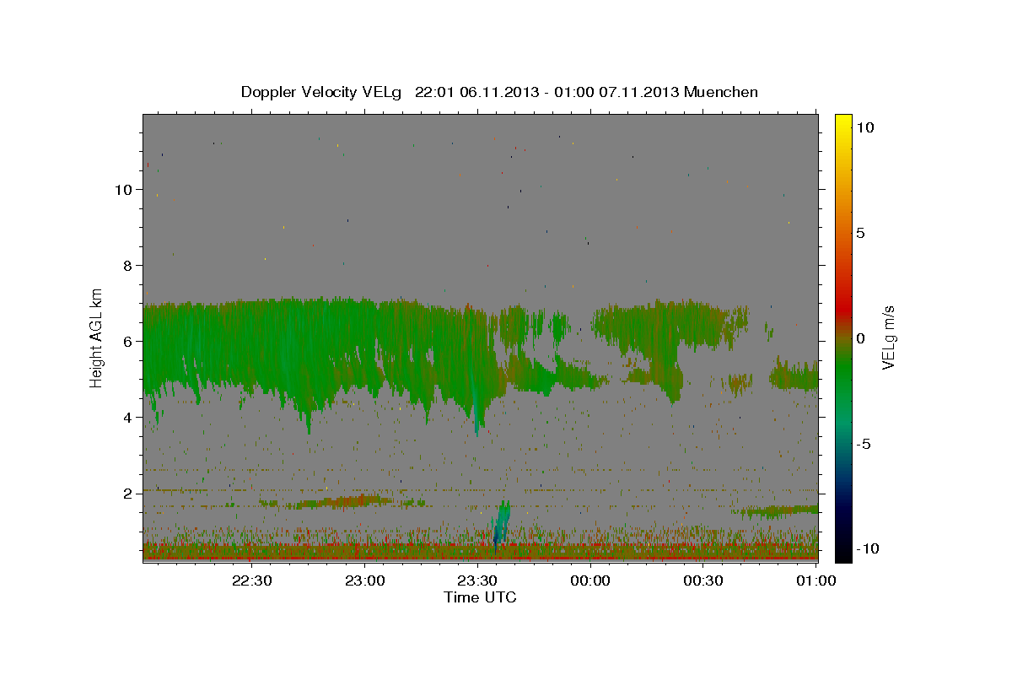Click the height tick label 4

pos(127,417)
